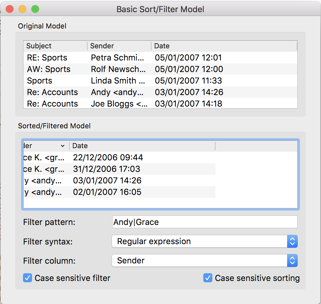The width and height of the screenshot is (321, 304).
Task: Click the 31/12/2006 17:03 filtered row
Action: point(107,169)
